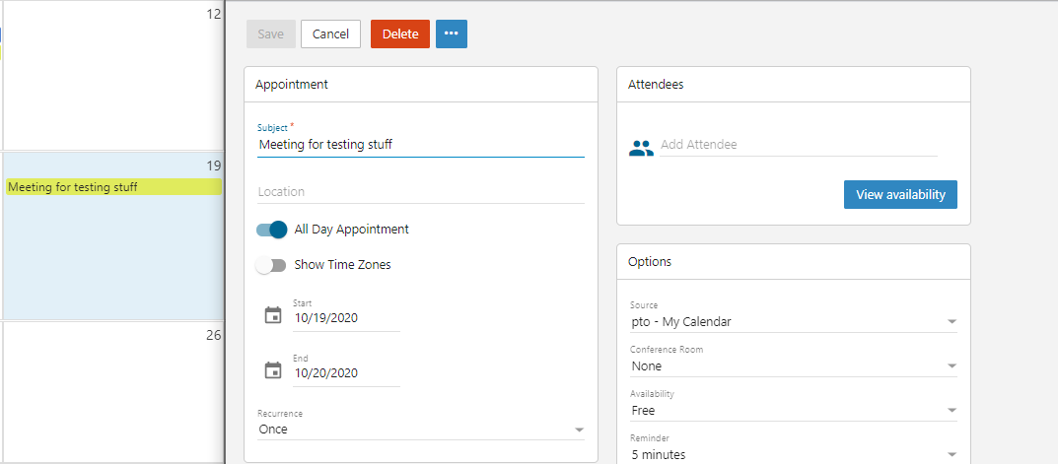The height and width of the screenshot is (464, 1058).
Task: Focus the Add Attendee input
Action: (x=798, y=145)
